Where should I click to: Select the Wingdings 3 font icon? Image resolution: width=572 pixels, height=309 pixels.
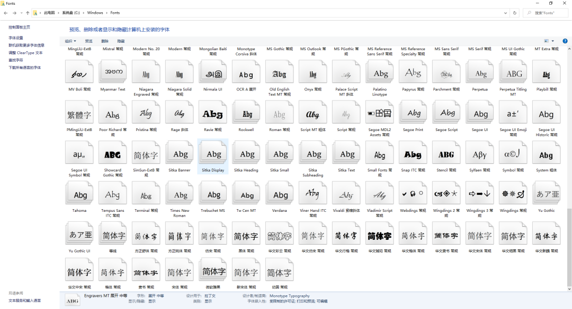pyautogui.click(x=480, y=194)
